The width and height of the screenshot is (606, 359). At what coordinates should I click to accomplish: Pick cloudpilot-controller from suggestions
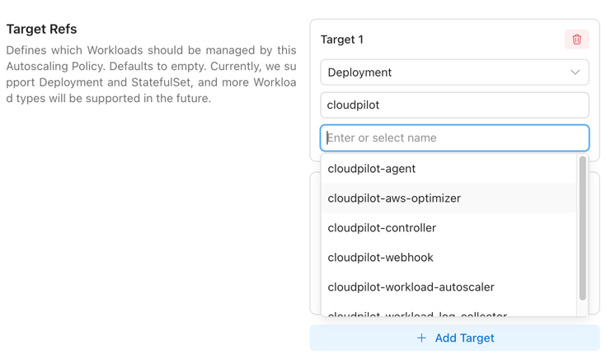click(382, 228)
